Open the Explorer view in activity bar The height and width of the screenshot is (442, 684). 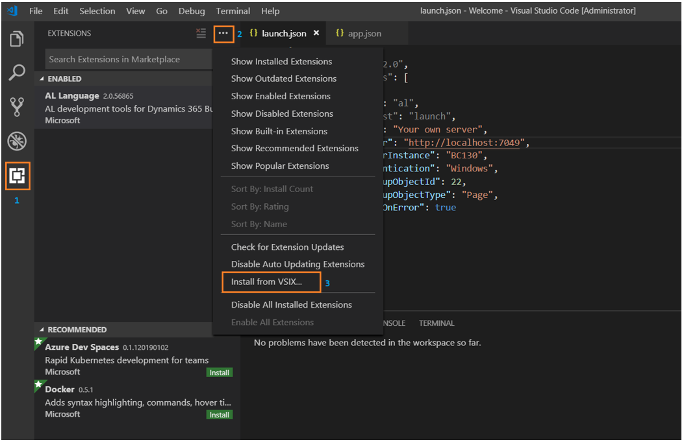(17, 39)
